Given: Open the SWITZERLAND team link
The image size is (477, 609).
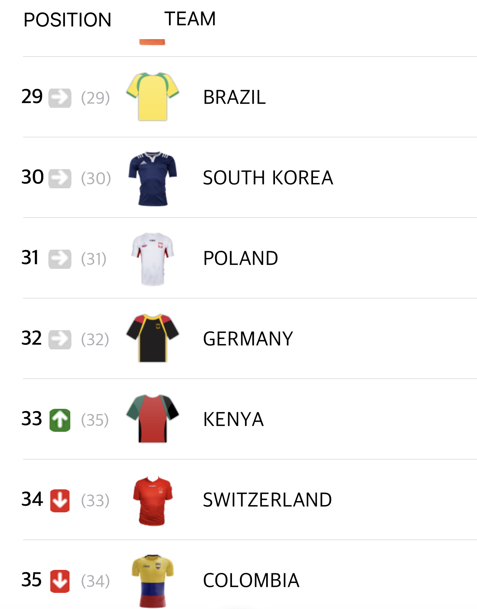Looking at the screenshot, I should [267, 500].
